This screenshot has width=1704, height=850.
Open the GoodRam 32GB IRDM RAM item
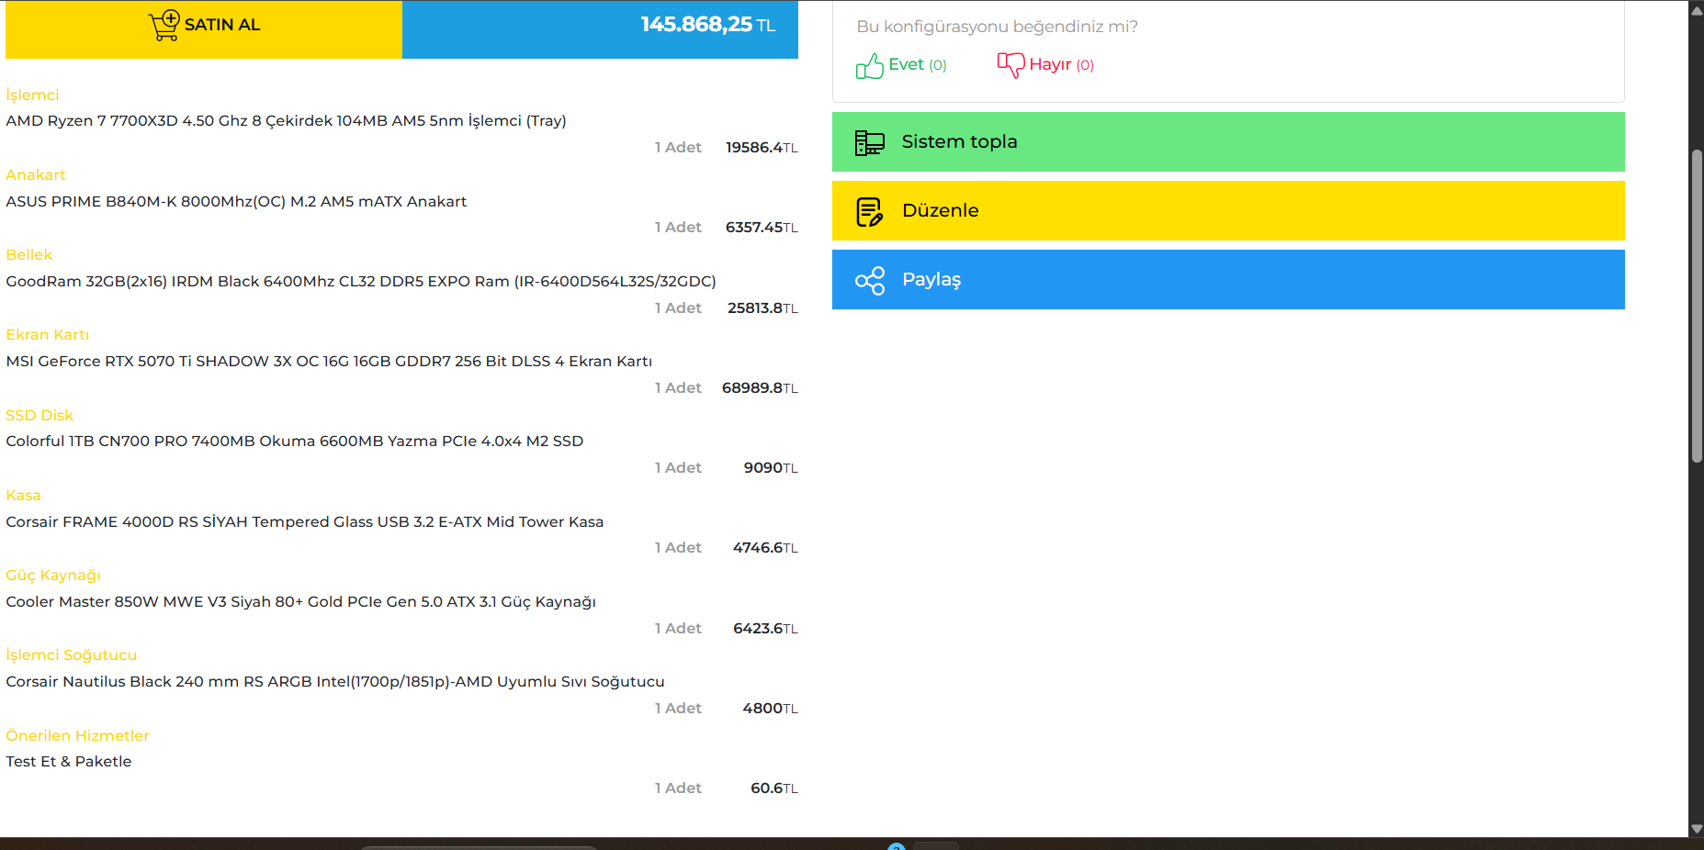tap(361, 282)
